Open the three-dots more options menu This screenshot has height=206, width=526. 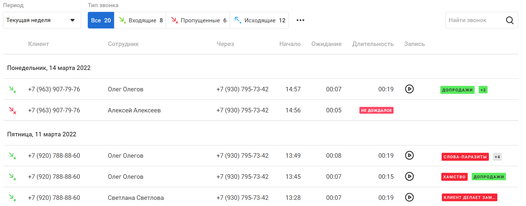coord(300,20)
